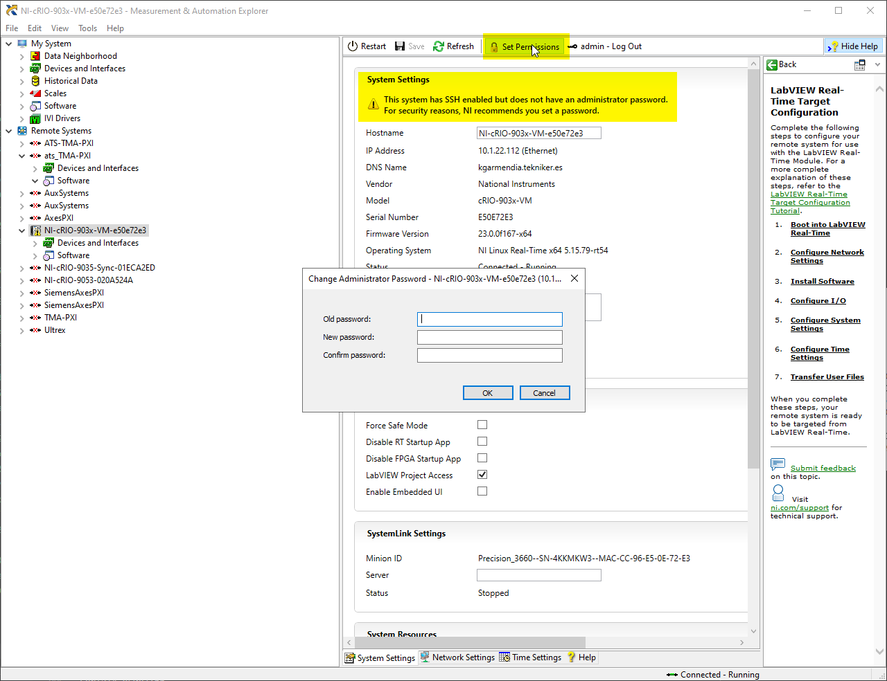Collapse the ats_TMA-PXI node

21,156
